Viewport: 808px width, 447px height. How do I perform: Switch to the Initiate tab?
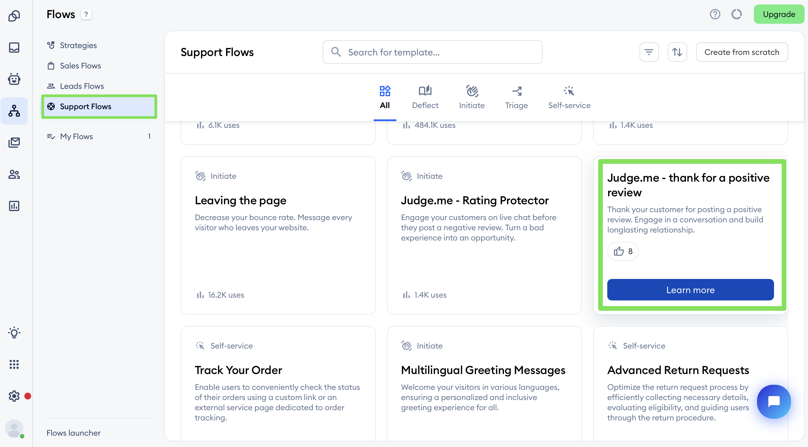(x=472, y=98)
